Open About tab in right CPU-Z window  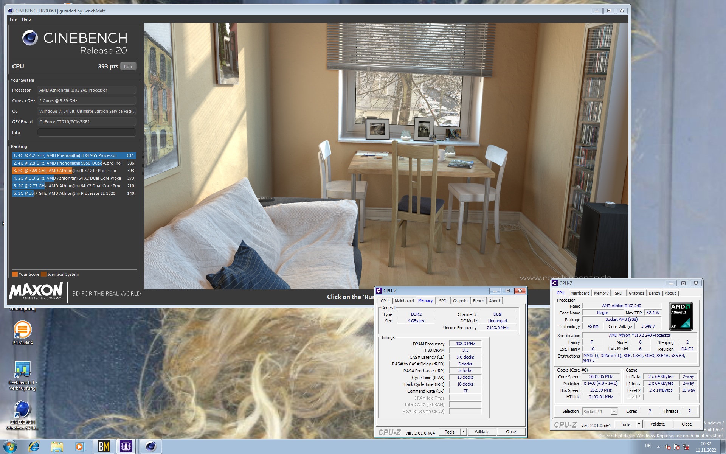point(670,293)
